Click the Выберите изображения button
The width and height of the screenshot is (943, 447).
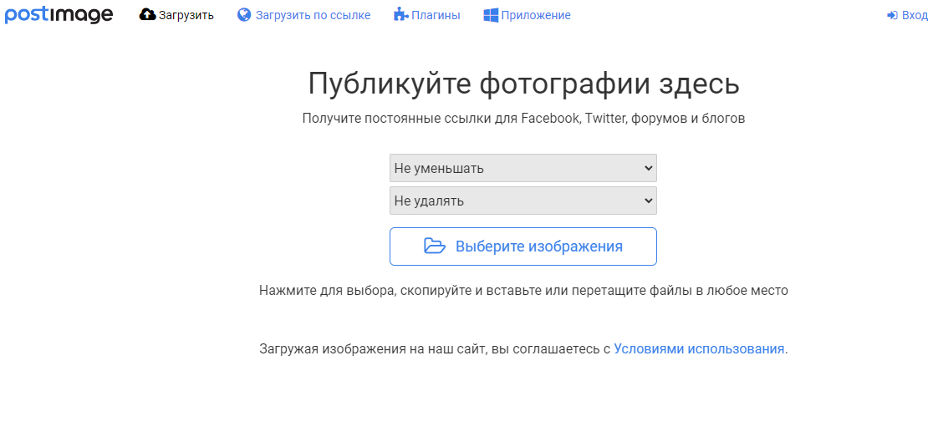[523, 246]
